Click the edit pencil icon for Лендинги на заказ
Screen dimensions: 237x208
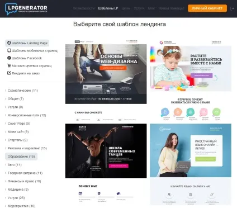tap(9, 73)
